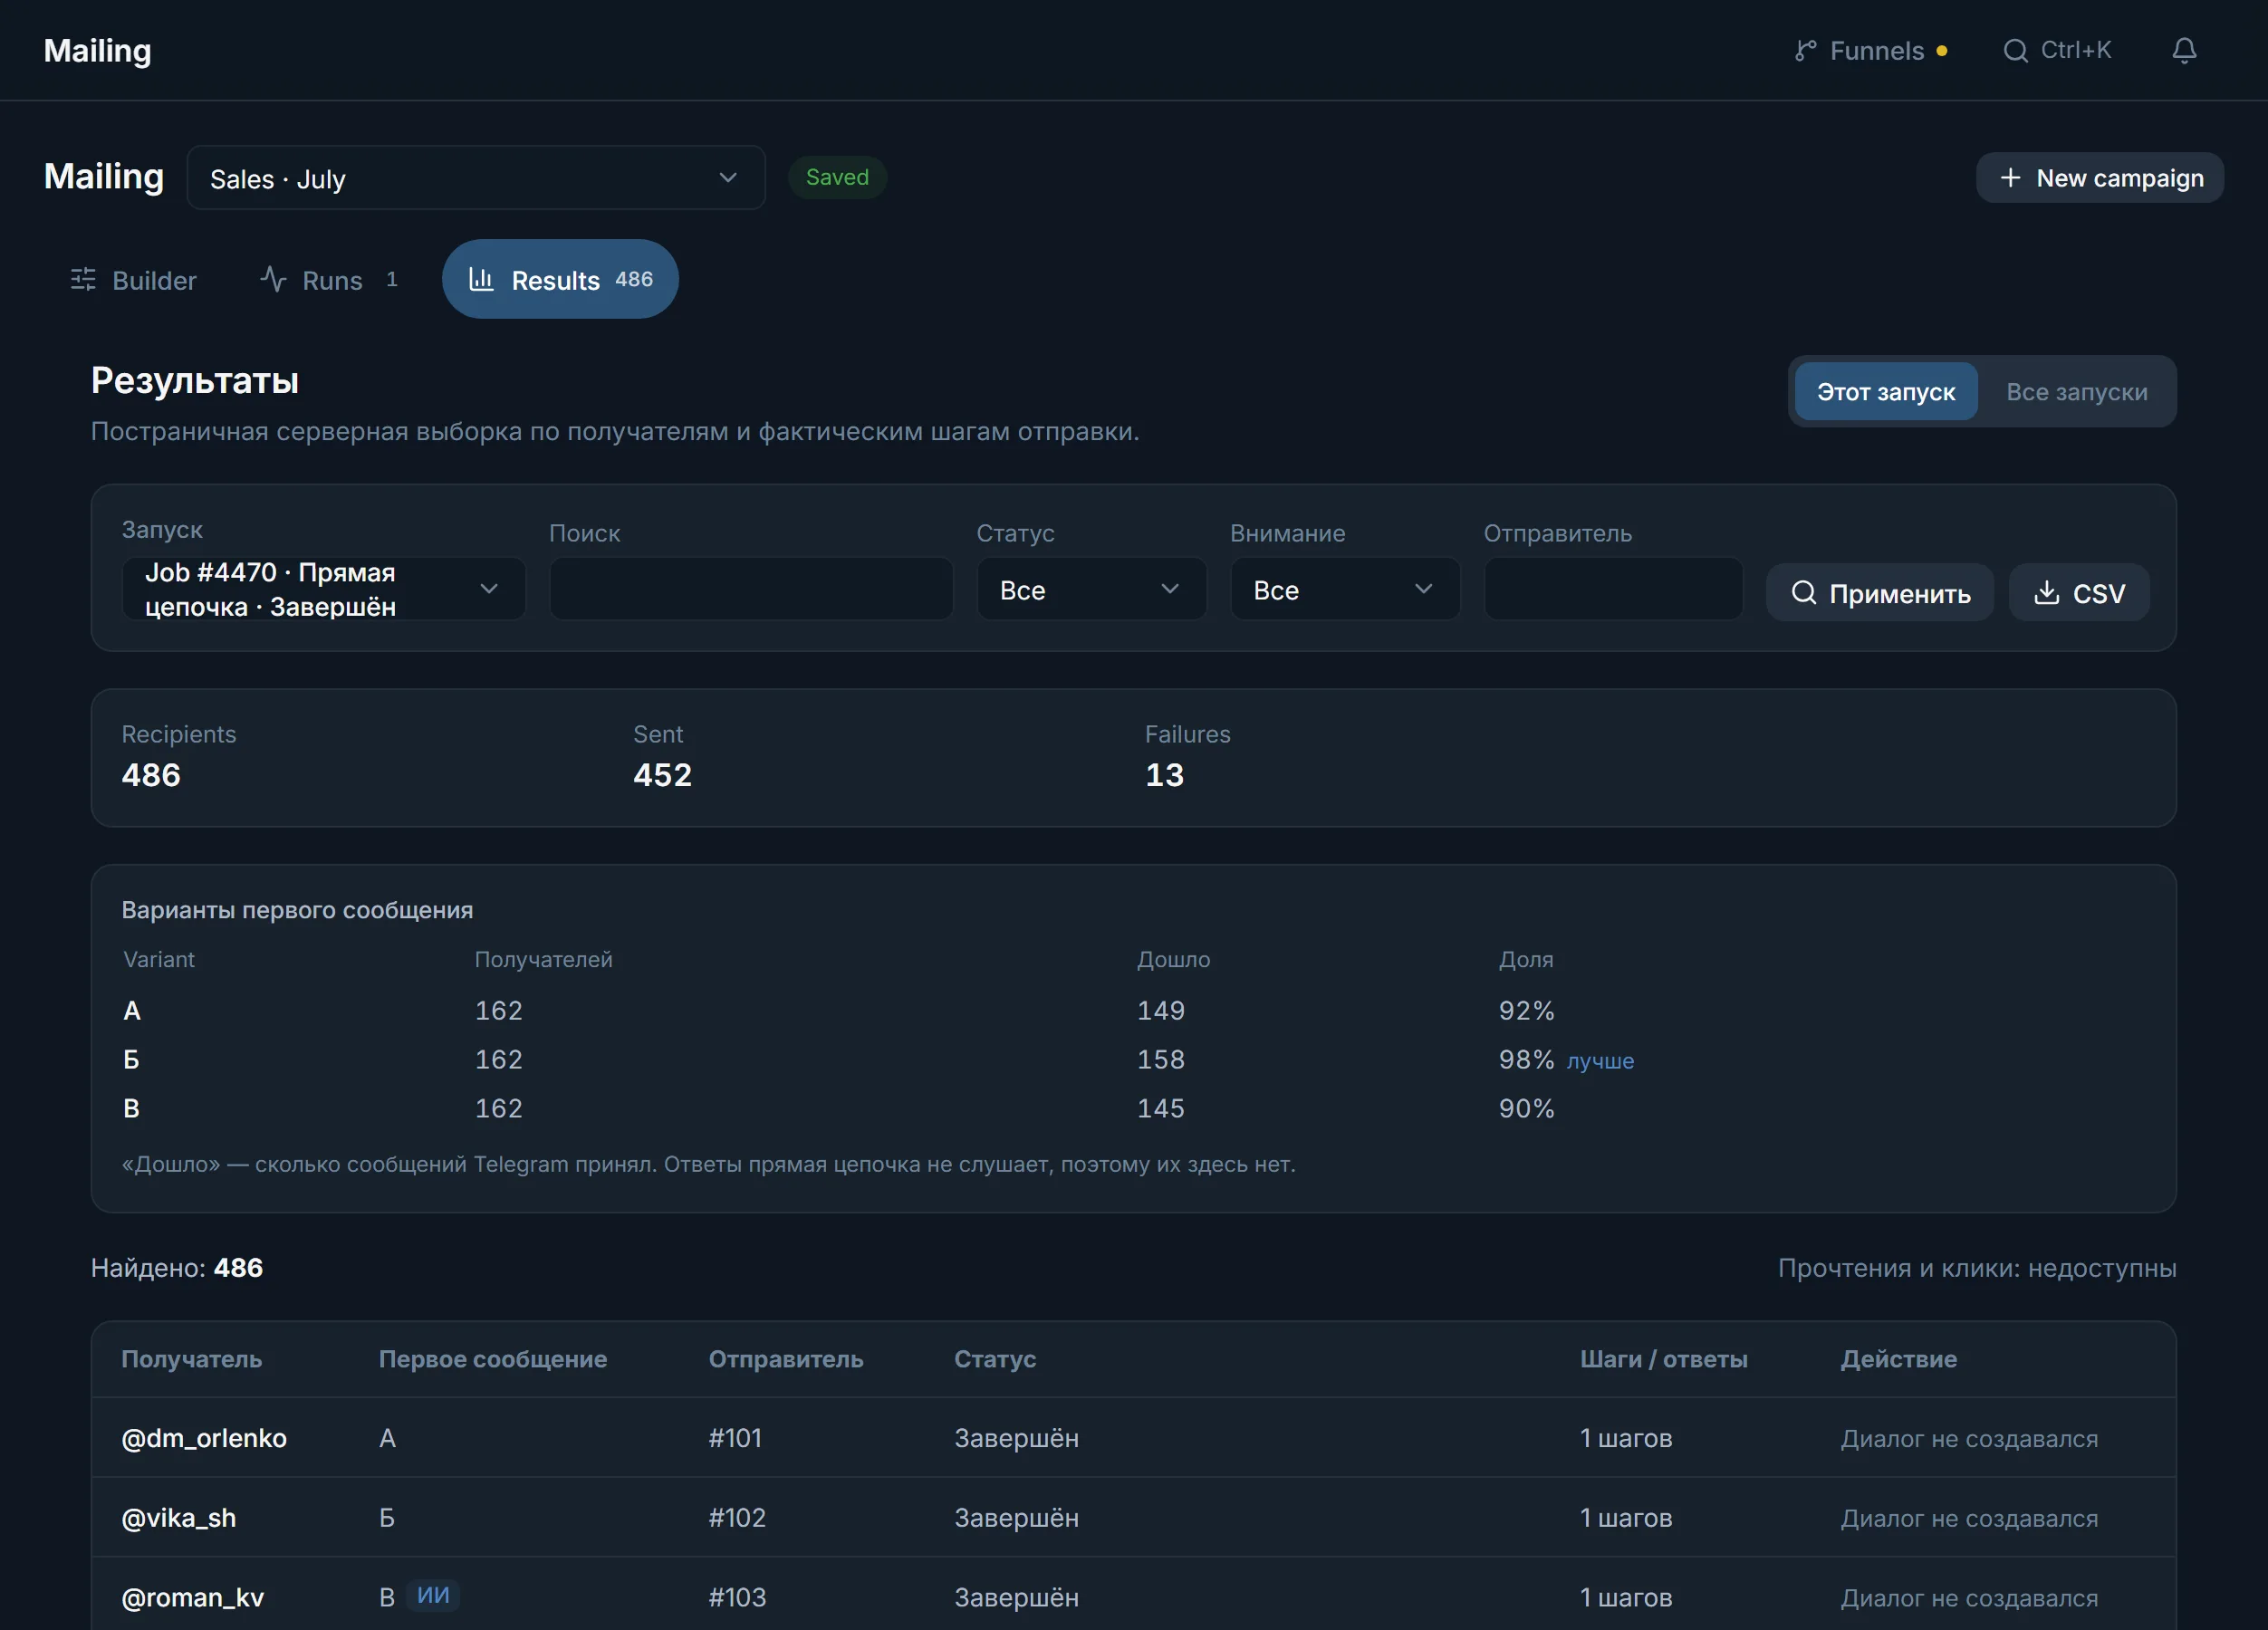Click the Results bar chart icon

481,279
